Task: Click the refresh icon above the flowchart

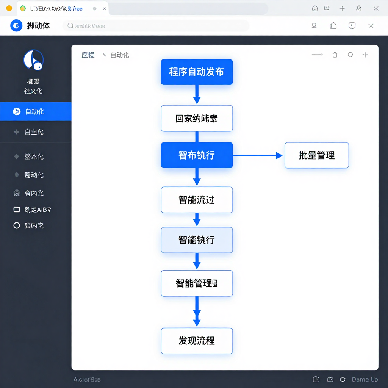Action: (350, 55)
